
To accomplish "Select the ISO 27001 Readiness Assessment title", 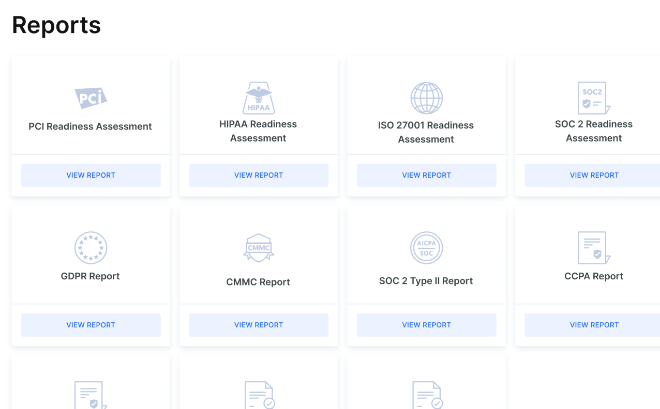I will click(426, 132).
